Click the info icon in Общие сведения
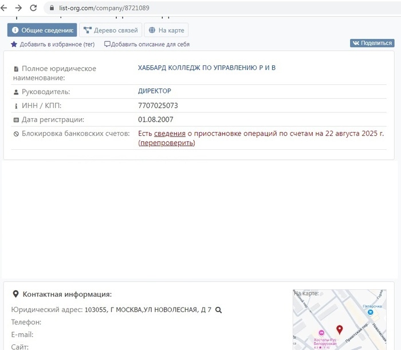Viewport: 401px width, 350px height. [15, 30]
